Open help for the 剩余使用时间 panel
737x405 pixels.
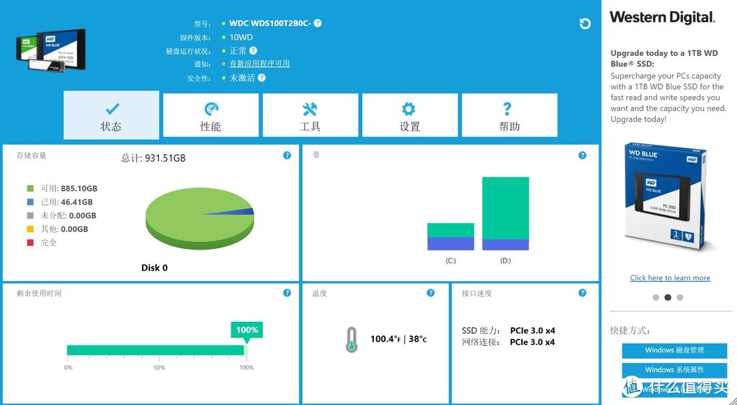(287, 293)
